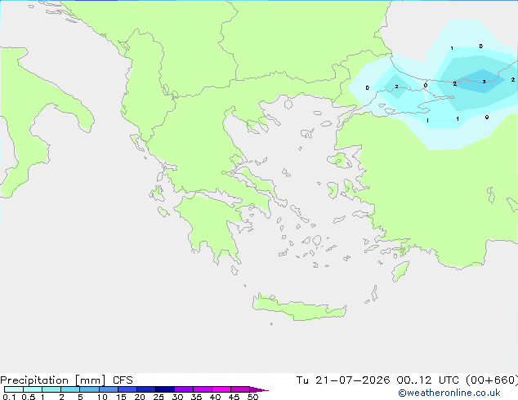
Task: Click the "3" precipitation value on the map
Action: 484,82
